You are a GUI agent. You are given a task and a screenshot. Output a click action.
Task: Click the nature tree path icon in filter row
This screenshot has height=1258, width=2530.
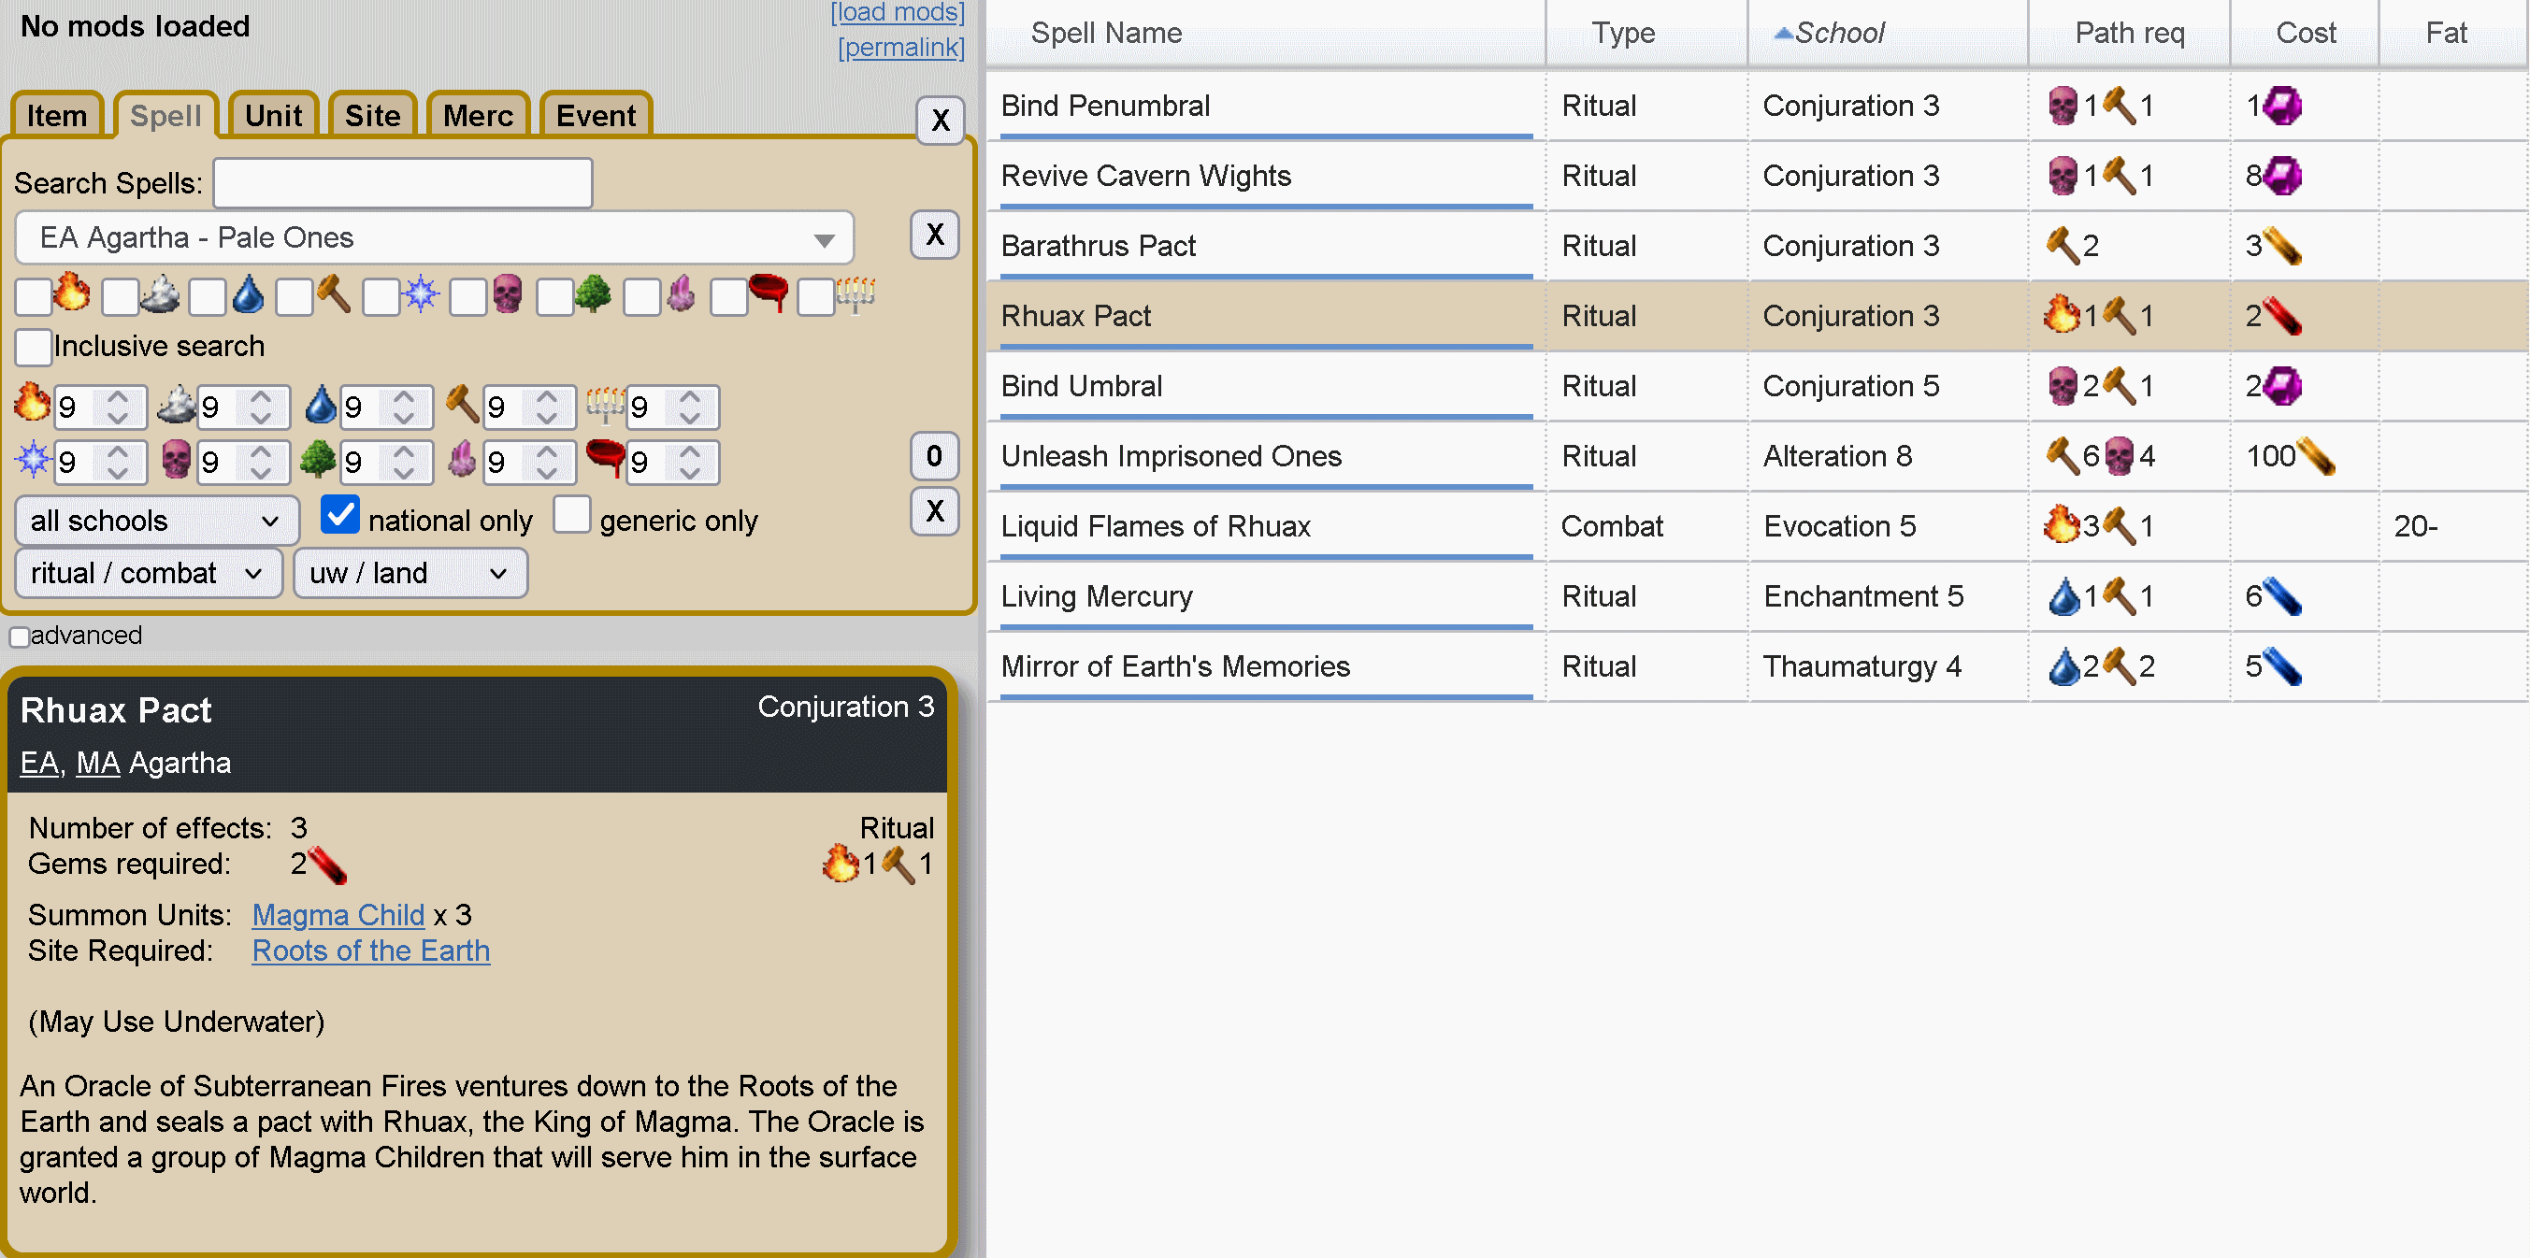coord(593,294)
